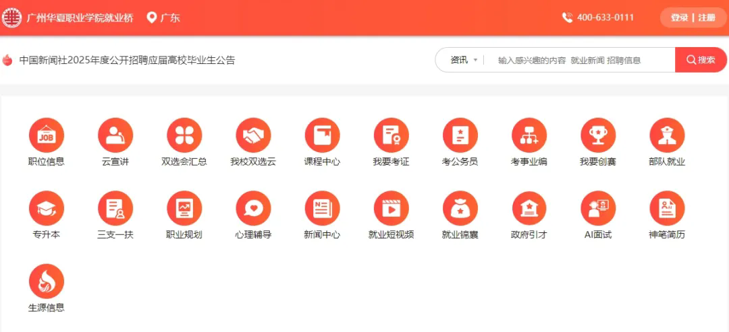Open the 考事业编 org-chart icon
The height and width of the screenshot is (332, 729).
pos(529,135)
